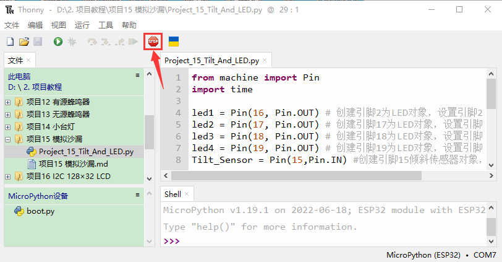Click the Step over debug icon

tap(92, 41)
